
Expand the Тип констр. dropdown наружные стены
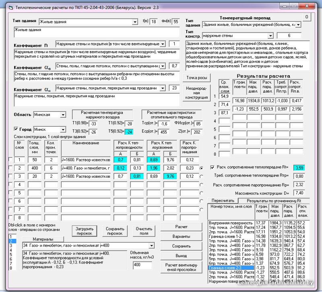[x=271, y=36]
